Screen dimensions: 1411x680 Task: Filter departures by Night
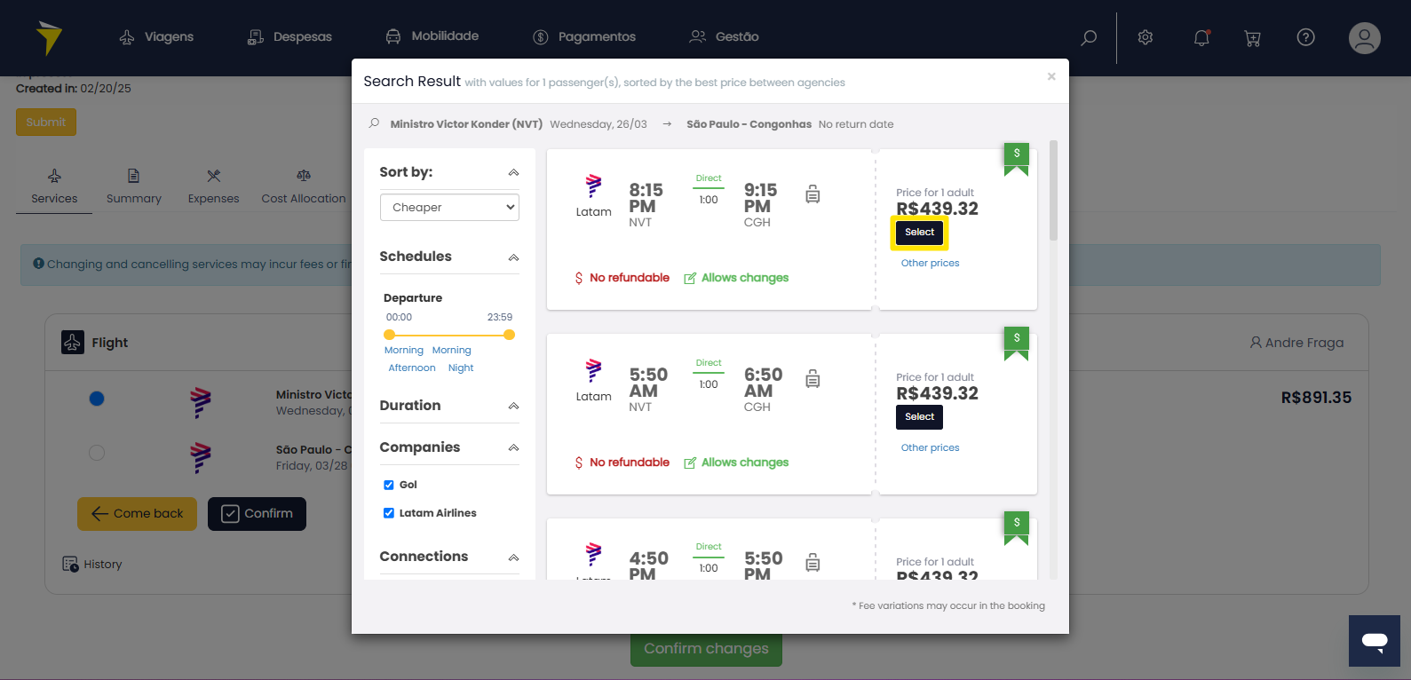(461, 368)
